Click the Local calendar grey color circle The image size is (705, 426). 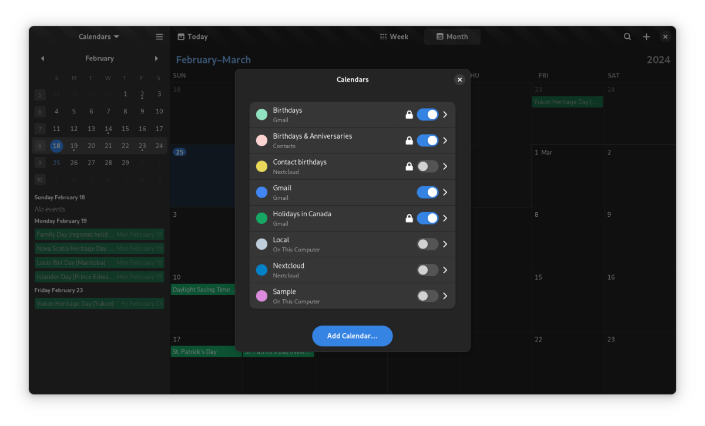click(262, 244)
